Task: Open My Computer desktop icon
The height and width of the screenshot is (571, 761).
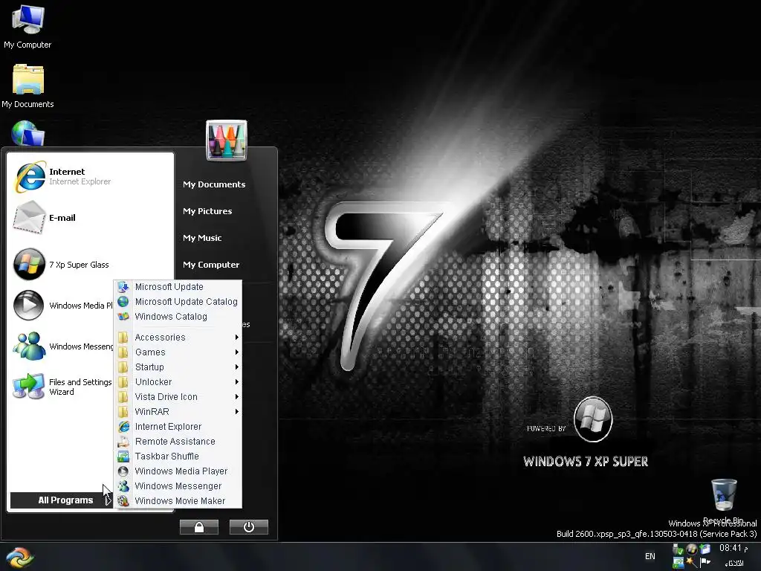Action: 27,26
